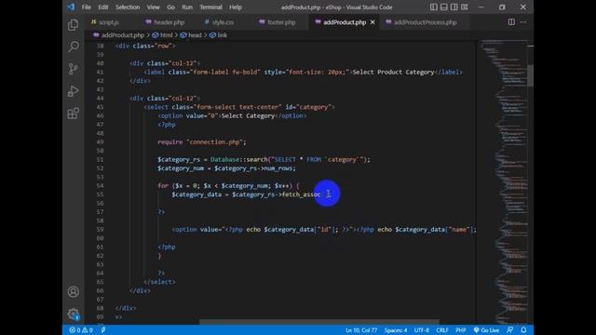Click line number 55 in gutter
Screen dimensions: 596x335
(100, 194)
